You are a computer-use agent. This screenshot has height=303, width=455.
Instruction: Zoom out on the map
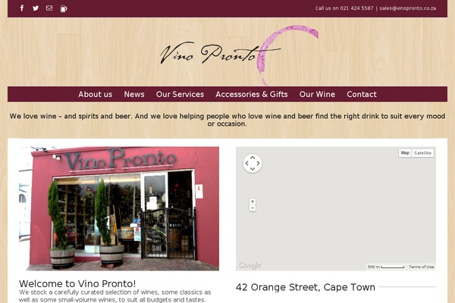253,208
